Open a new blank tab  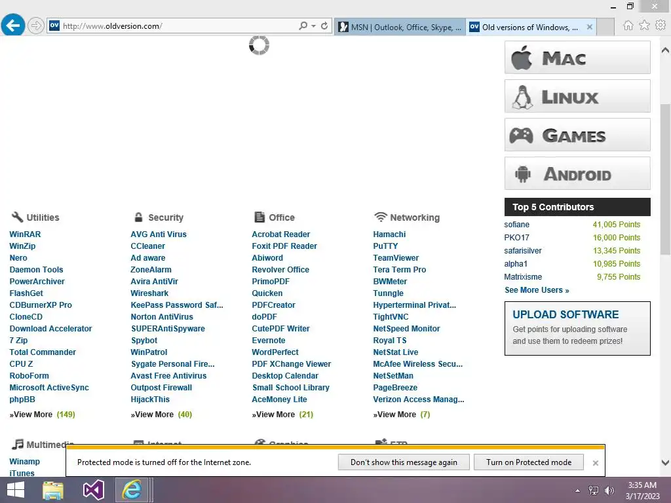pos(605,27)
